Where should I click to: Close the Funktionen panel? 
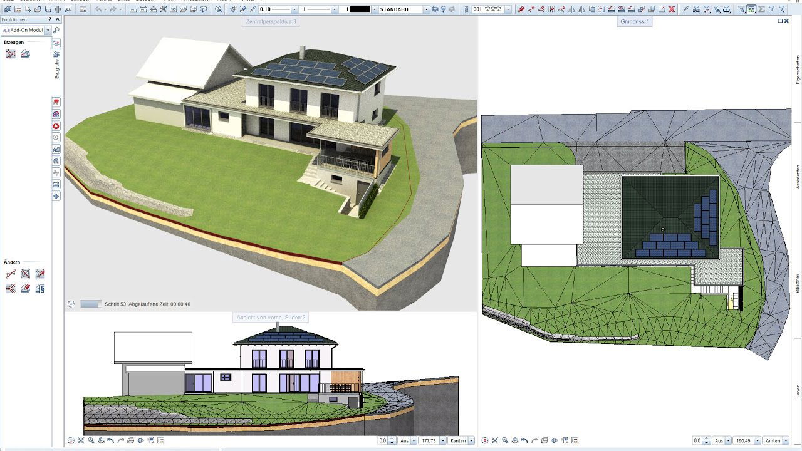click(x=58, y=19)
